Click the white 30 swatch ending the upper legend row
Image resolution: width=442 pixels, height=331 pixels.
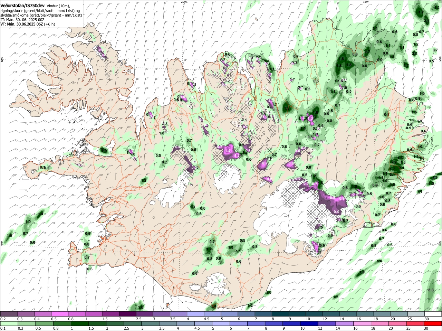pyautogui.click(x=433, y=314)
